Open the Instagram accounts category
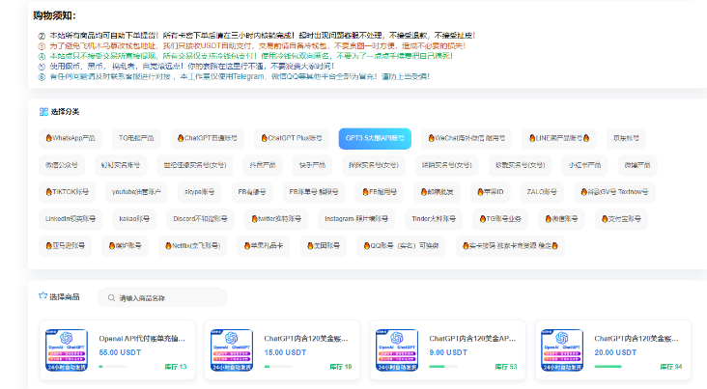 (x=356, y=219)
